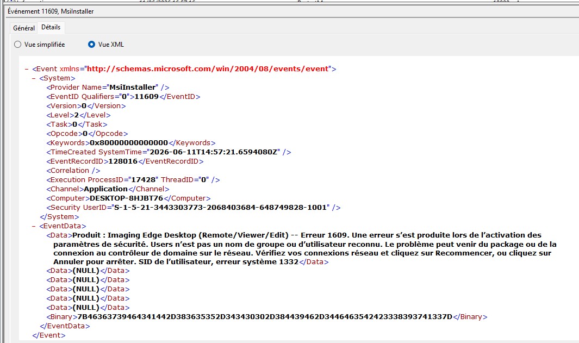Click the EventID value 11609
Screen dimensions: 579x343
(146, 97)
